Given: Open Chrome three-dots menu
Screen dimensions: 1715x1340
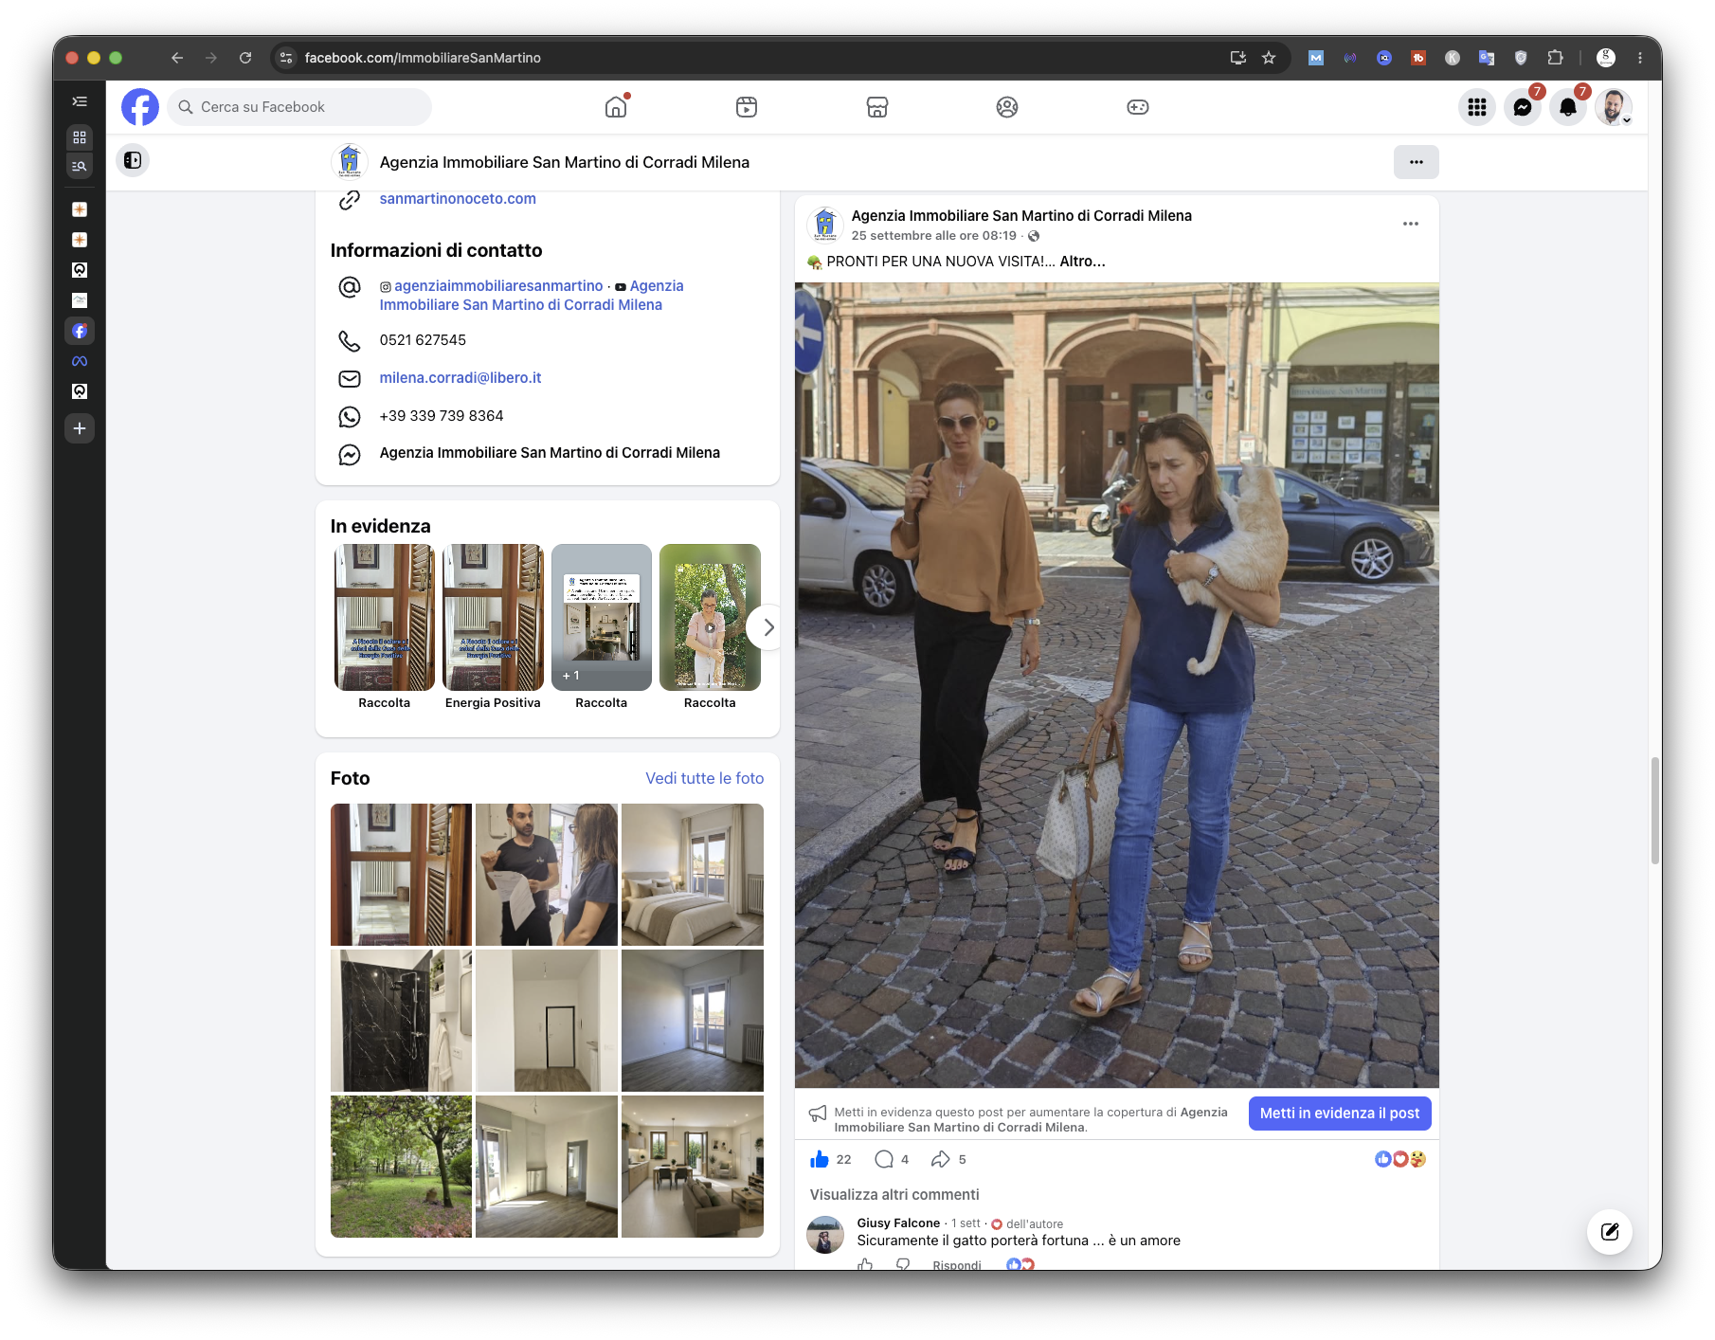Looking at the screenshot, I should tap(1640, 58).
